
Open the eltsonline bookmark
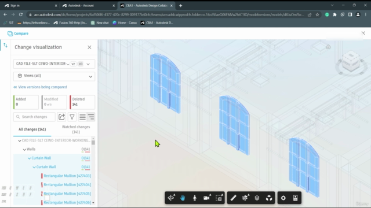click(34, 23)
